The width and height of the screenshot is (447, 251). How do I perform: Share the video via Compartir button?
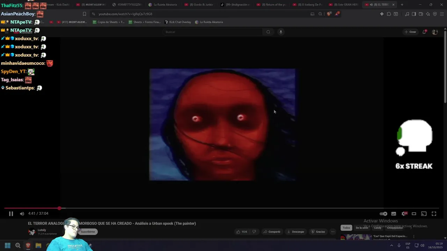(x=272, y=232)
